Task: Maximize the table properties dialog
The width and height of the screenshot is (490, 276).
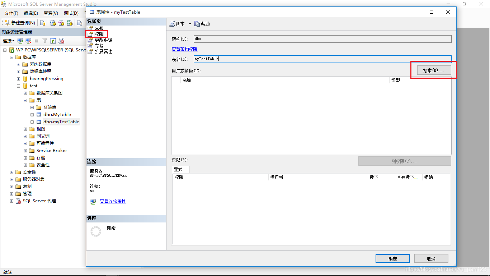Action: (x=432, y=12)
